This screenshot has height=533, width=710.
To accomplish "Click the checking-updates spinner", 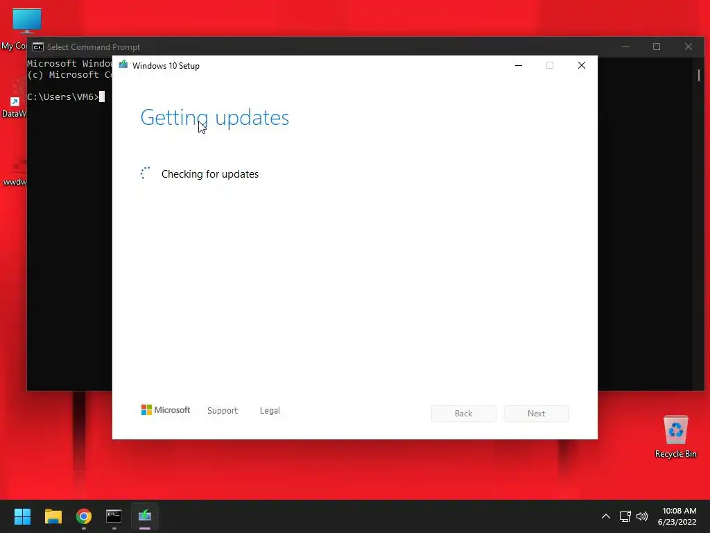I will [x=145, y=173].
